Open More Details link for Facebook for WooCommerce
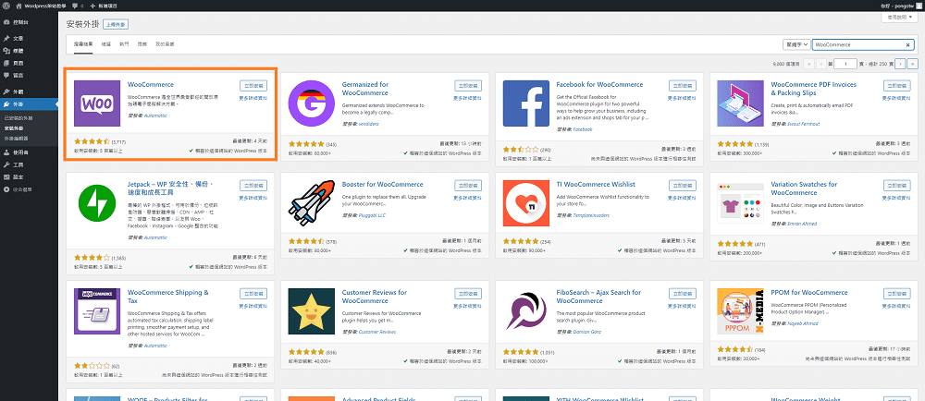 [683, 98]
